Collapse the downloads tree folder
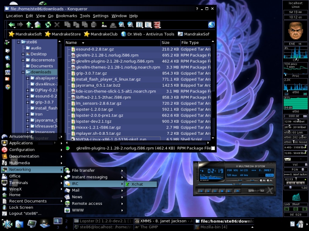Viewport: 309px width, 231px height. (x=23, y=72)
